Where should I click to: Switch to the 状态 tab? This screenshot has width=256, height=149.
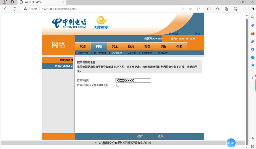pos(83,46)
